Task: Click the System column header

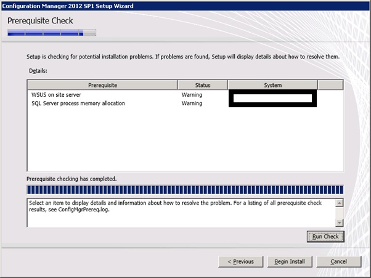Action: [x=272, y=84]
